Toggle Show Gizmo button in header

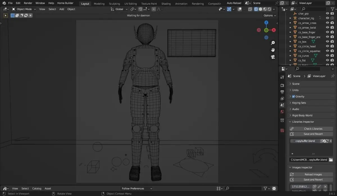pyautogui.click(x=229, y=9)
